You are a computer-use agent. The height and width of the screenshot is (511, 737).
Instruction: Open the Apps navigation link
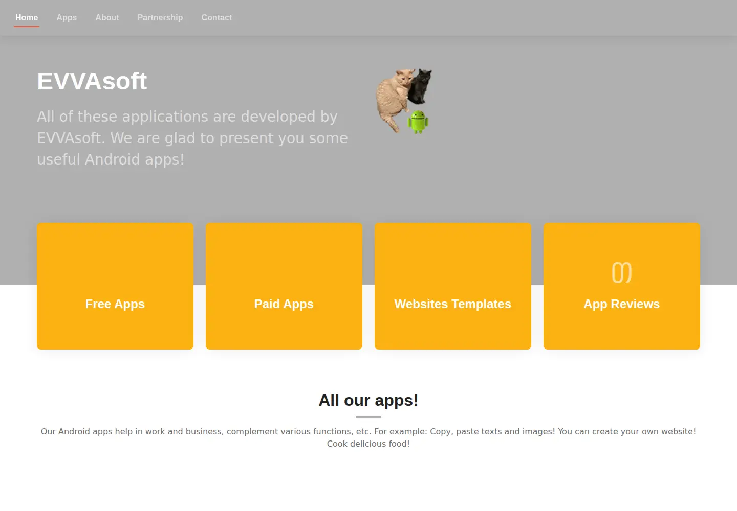67,17
